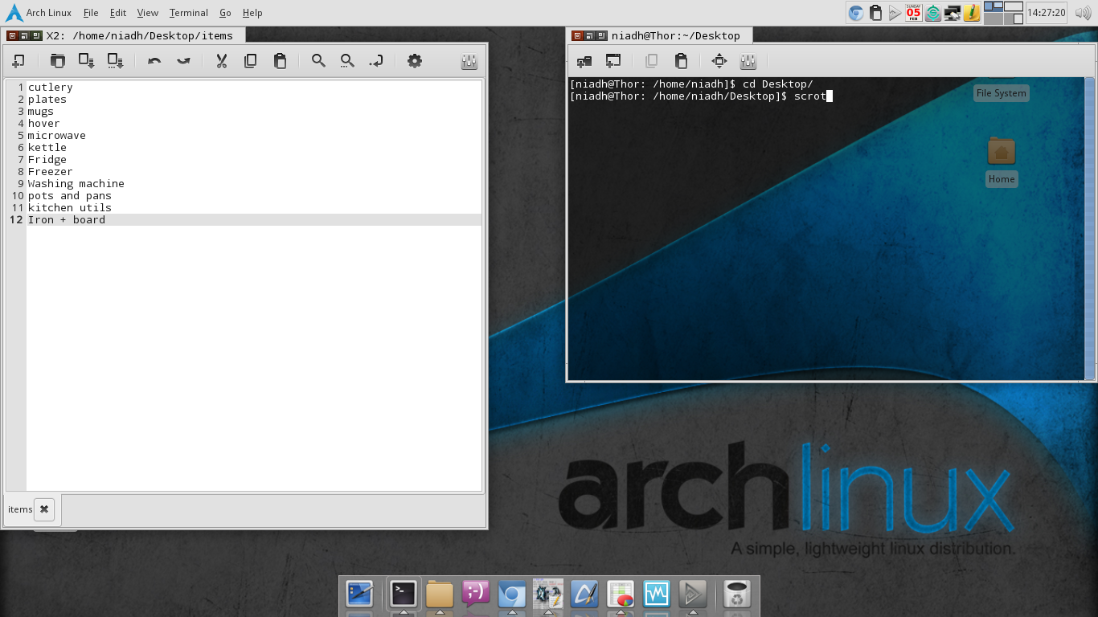Click the clock showing 14:27:20
Viewport: 1098px width, 617px height.
[1047, 13]
